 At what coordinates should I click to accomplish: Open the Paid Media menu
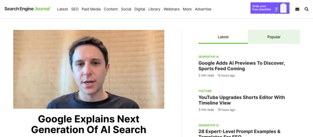tap(91, 9)
